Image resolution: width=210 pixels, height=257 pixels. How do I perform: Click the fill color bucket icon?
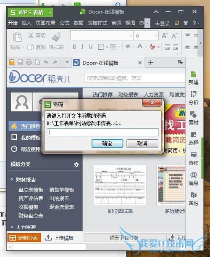(x=128, y=47)
